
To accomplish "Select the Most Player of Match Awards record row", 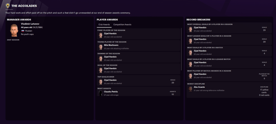I will [x=229, y=75].
